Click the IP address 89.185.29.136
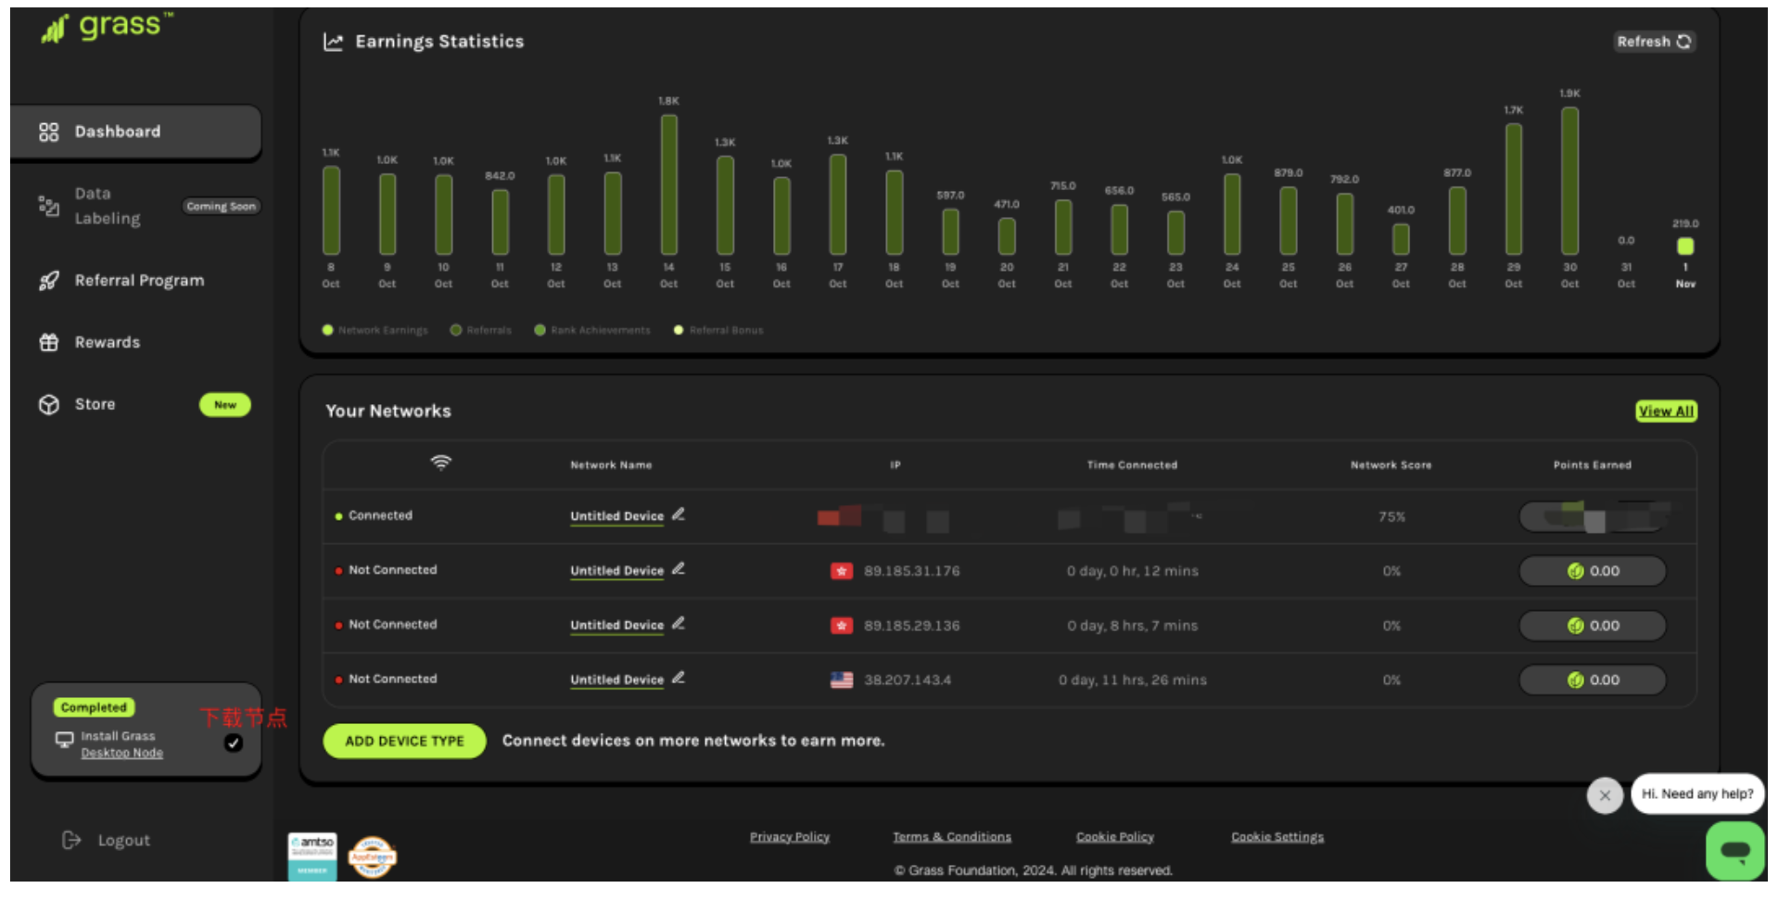The width and height of the screenshot is (1778, 901). [912, 626]
